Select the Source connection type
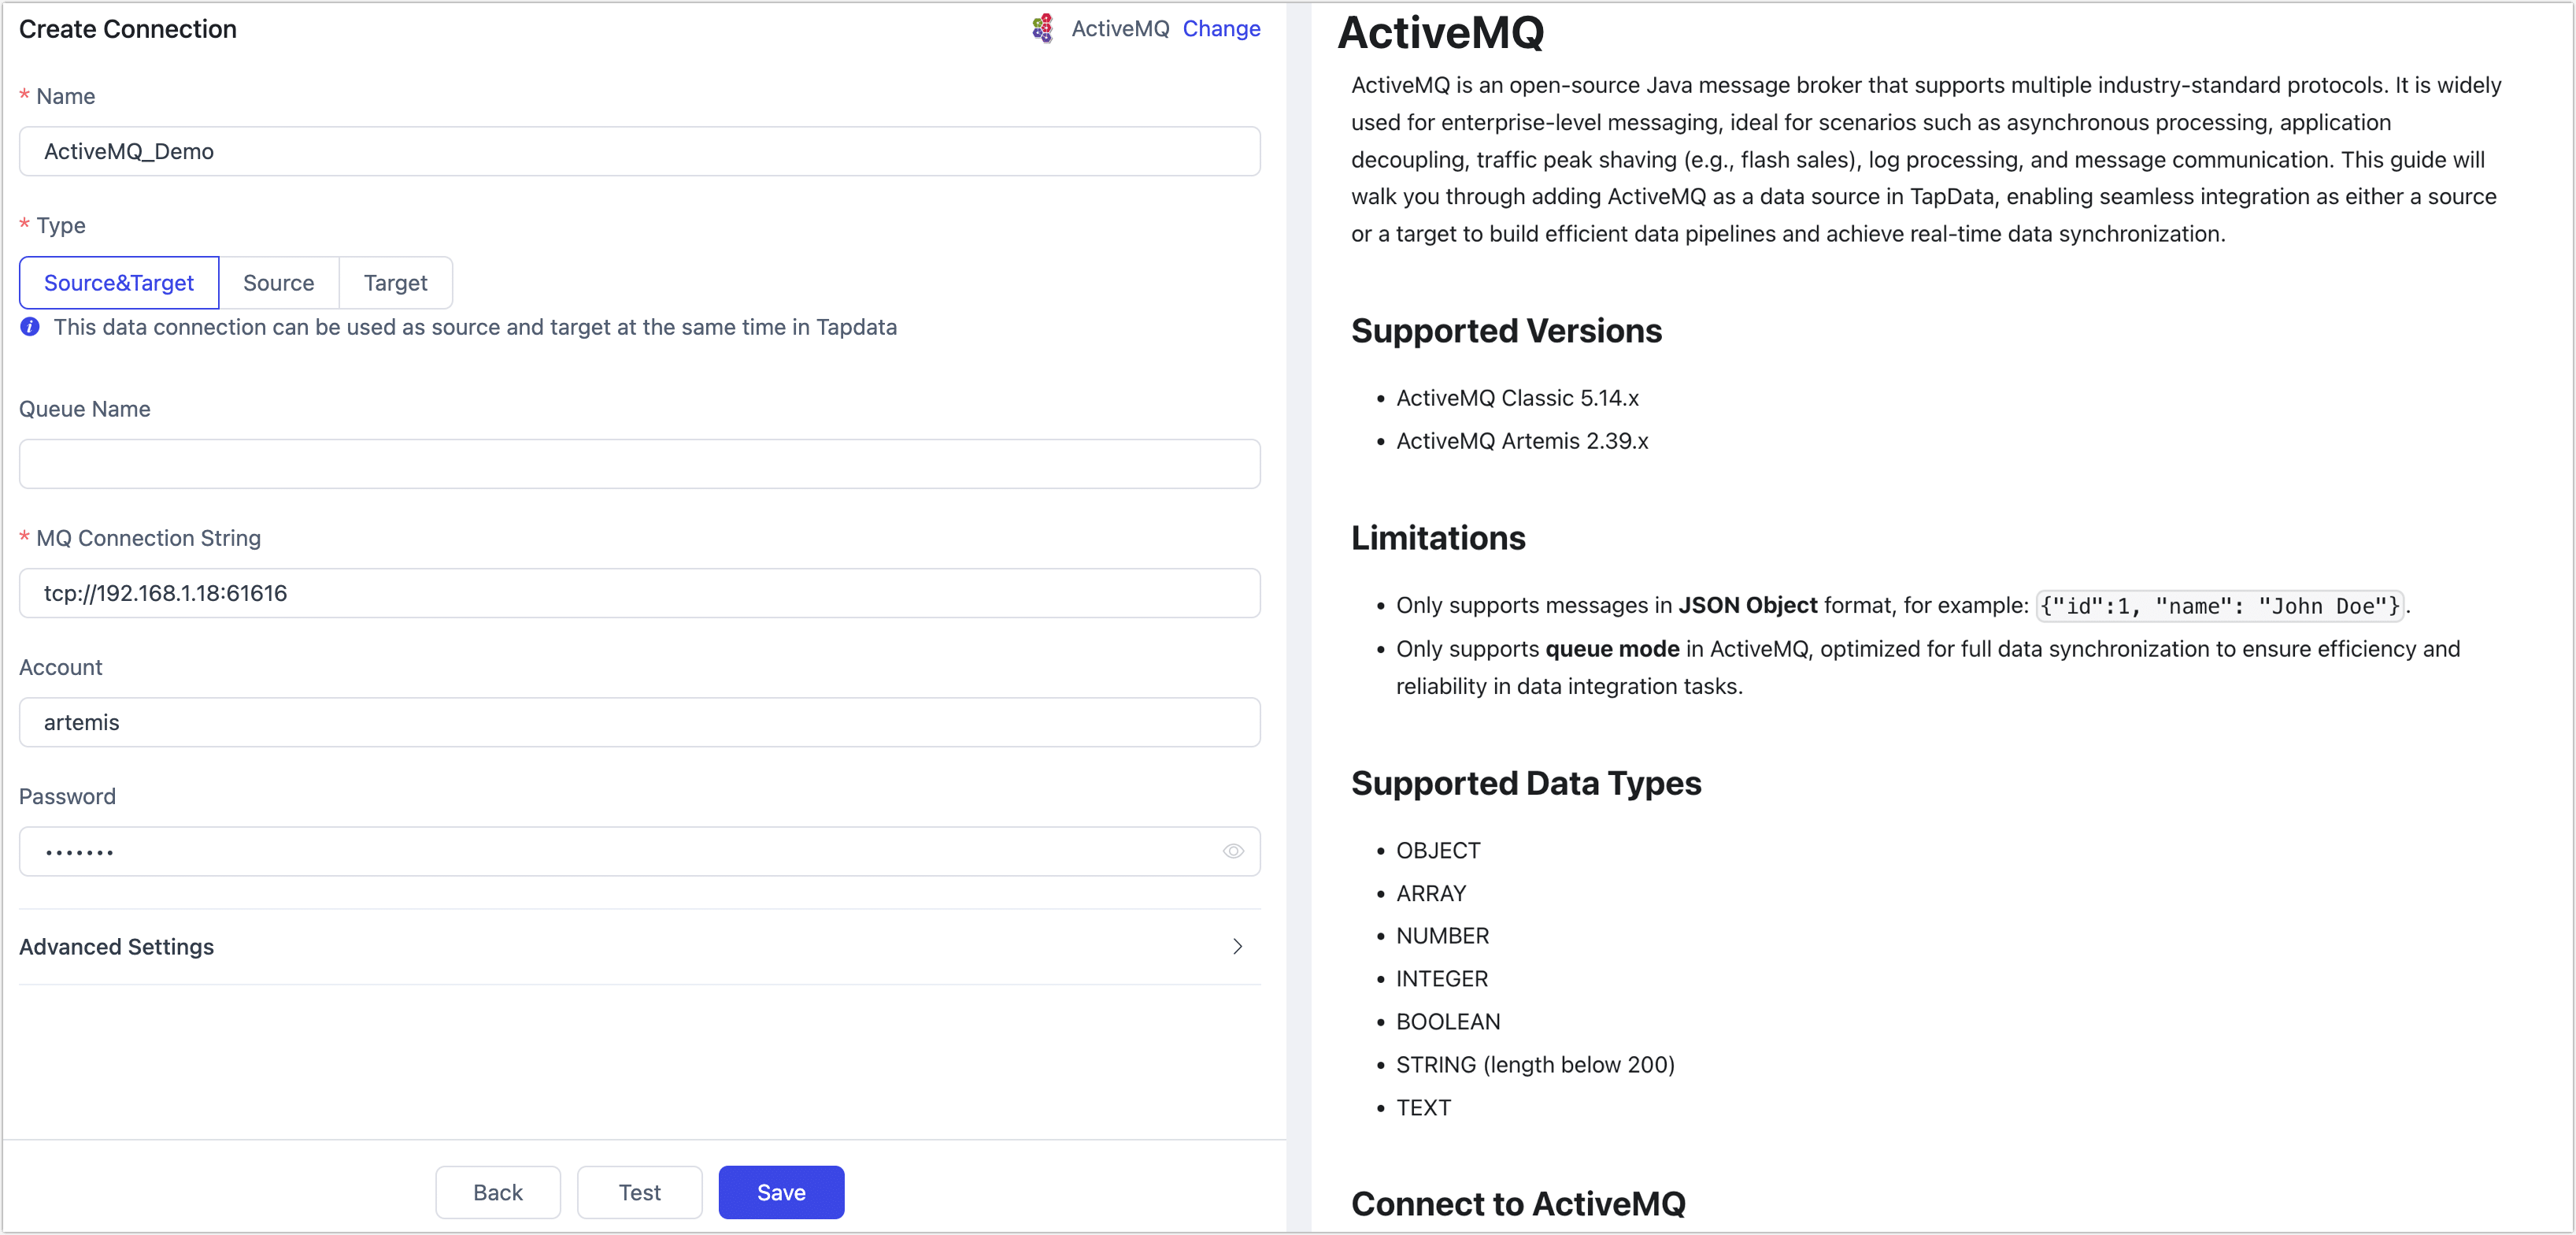Screen dimensions: 2576x1235 (278, 282)
